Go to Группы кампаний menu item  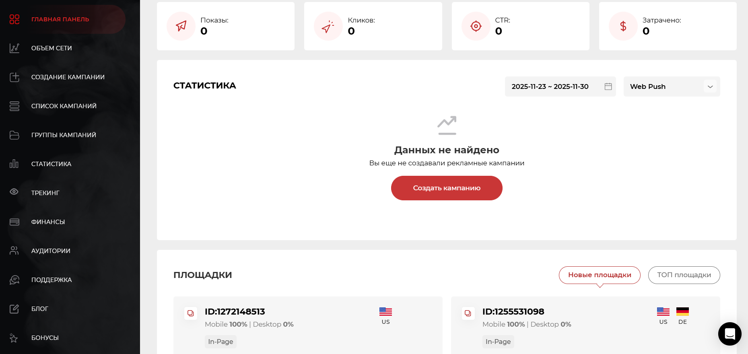tap(64, 135)
